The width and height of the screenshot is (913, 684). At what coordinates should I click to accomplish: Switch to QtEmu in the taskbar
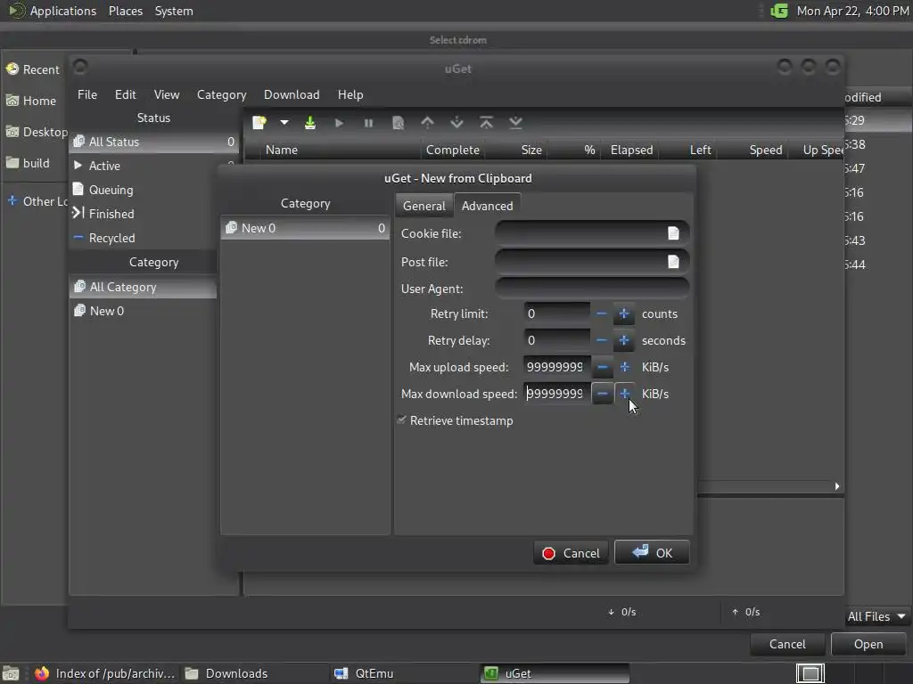(x=404, y=673)
